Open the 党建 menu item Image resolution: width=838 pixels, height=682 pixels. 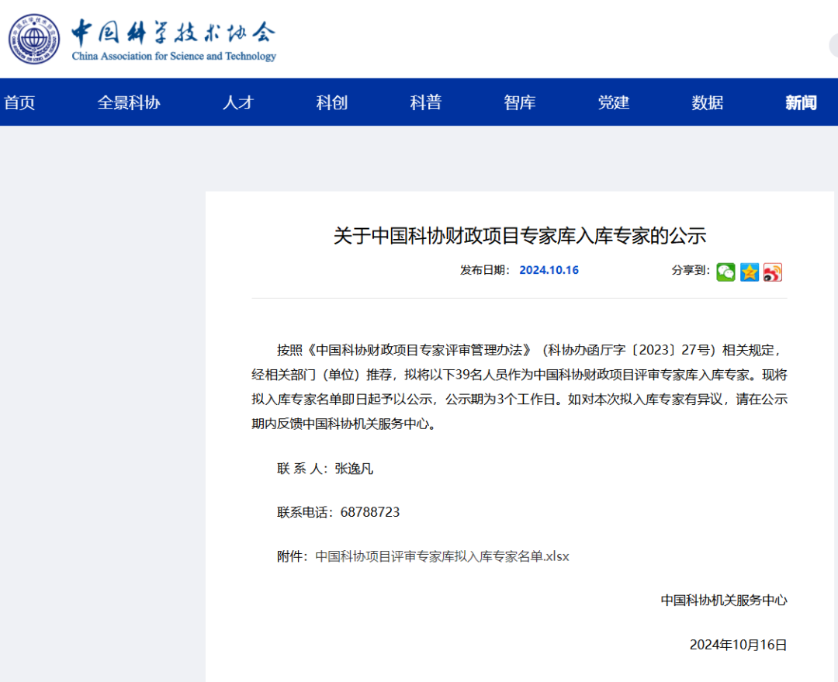tap(614, 102)
